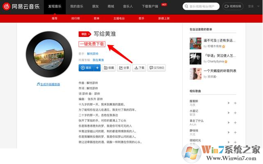
Task: Play the similar song 水星记
Action: click(228, 113)
